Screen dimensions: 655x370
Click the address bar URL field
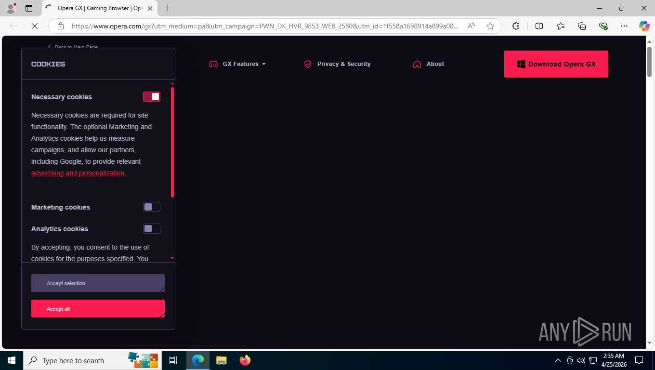265,26
